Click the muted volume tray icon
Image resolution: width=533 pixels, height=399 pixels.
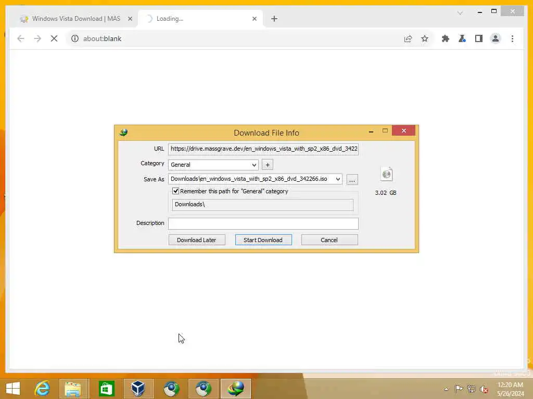(x=484, y=389)
